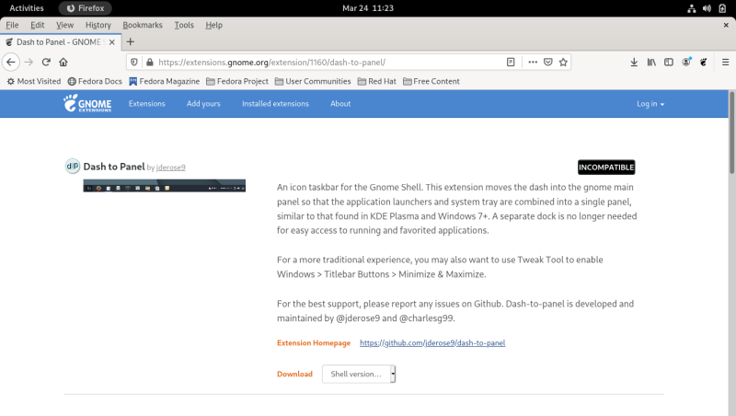This screenshot has width=736, height=416.
Task: Open the GNOME Activities overview
Action: click(x=27, y=8)
